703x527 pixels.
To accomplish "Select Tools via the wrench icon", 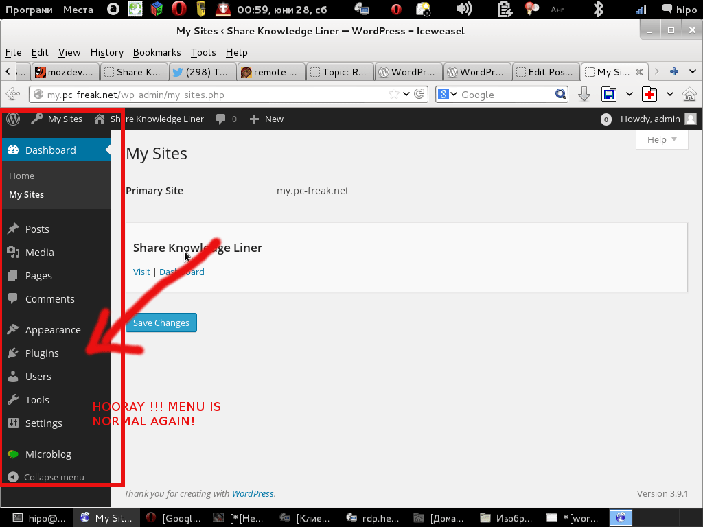I will (x=12, y=399).
